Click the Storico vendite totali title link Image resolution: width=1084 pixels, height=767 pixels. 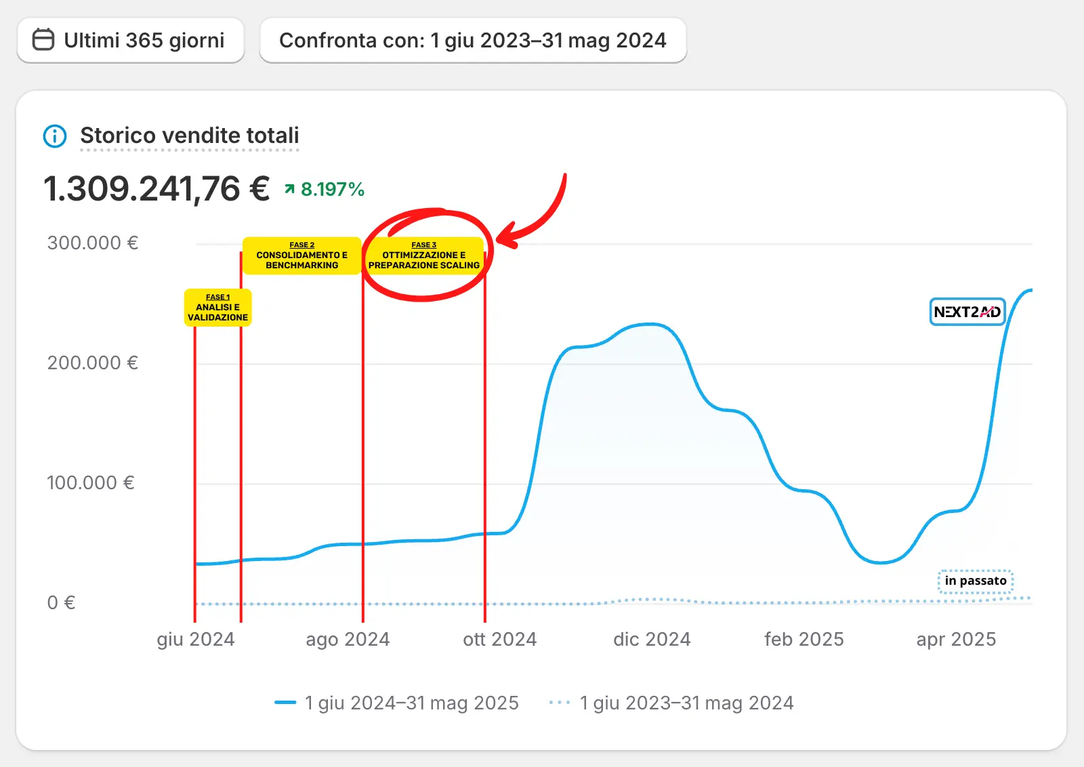coord(189,136)
